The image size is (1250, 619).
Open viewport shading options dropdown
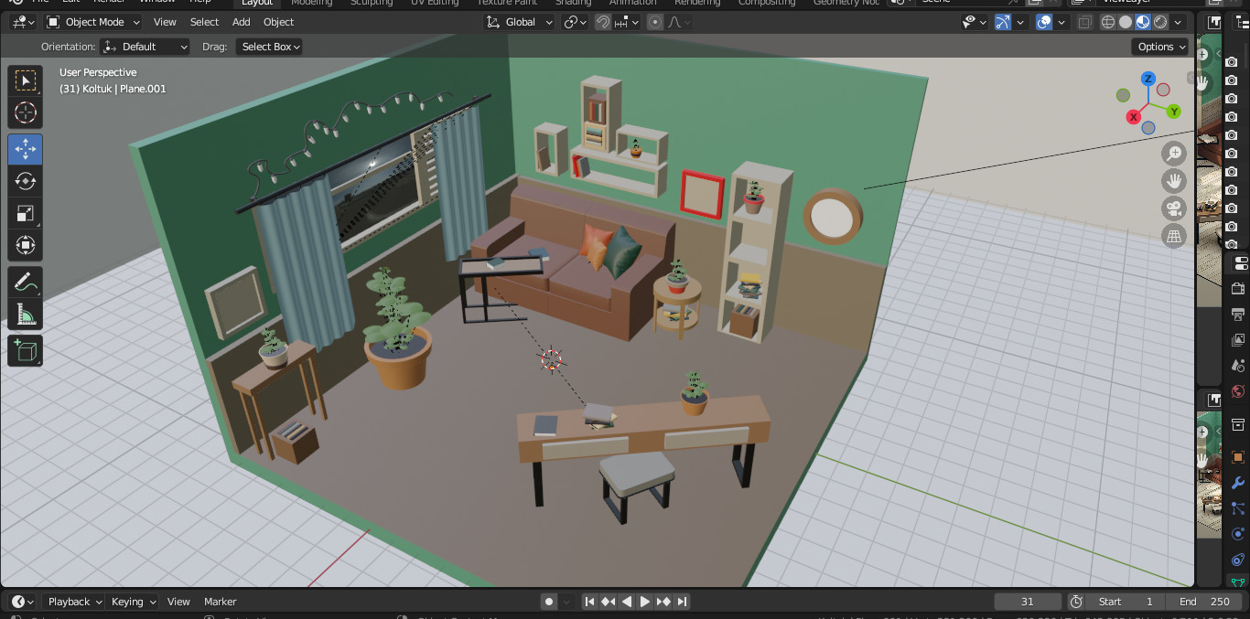(1178, 22)
